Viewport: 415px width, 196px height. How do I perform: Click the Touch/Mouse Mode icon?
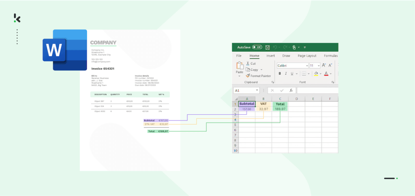pyautogui.click(x=294, y=47)
